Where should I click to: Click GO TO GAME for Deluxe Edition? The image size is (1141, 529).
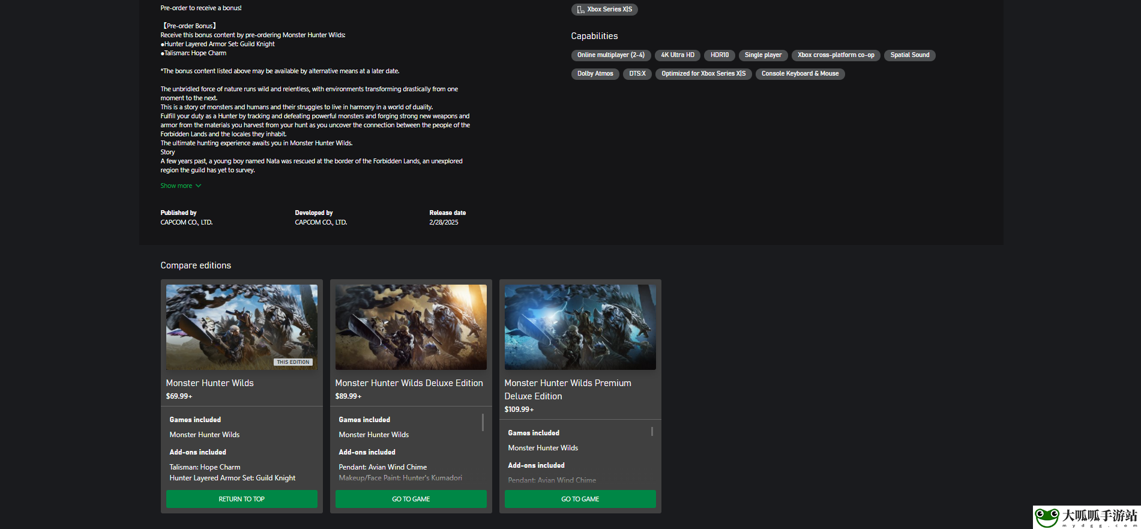(411, 499)
